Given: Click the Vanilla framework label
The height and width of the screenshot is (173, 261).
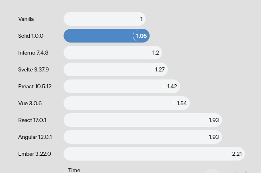Looking at the screenshot, I should tap(26, 19).
